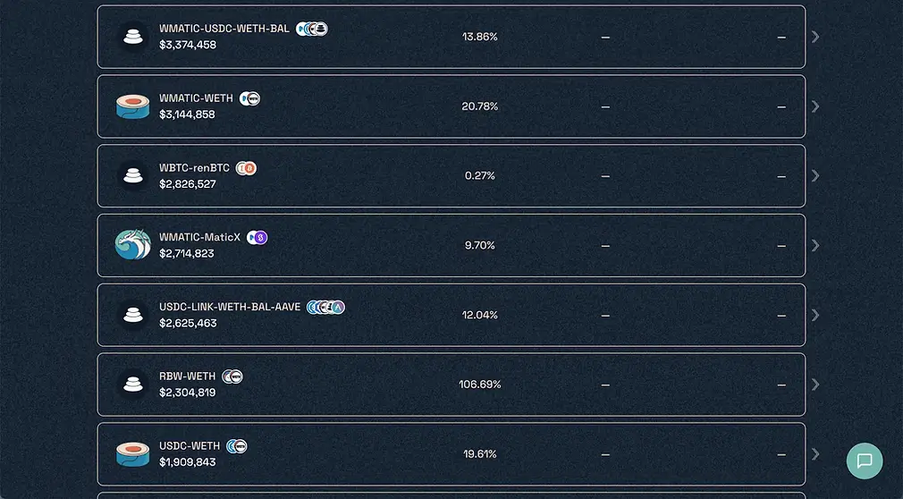Open the WMATIC-MaticX pool name
Image resolution: width=903 pixels, height=499 pixels.
click(x=199, y=238)
